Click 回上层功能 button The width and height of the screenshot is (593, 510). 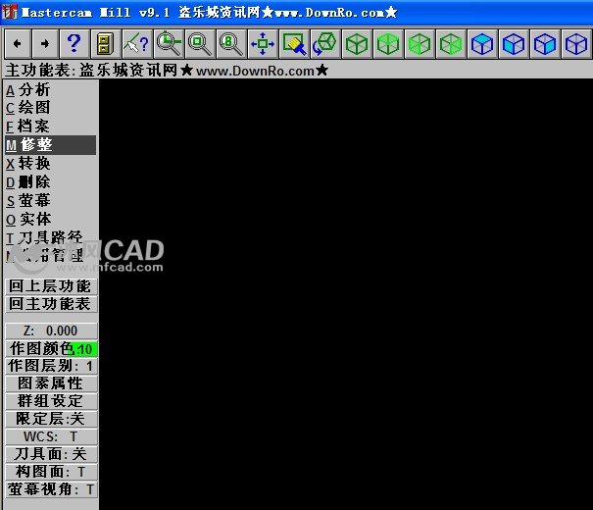tap(51, 286)
